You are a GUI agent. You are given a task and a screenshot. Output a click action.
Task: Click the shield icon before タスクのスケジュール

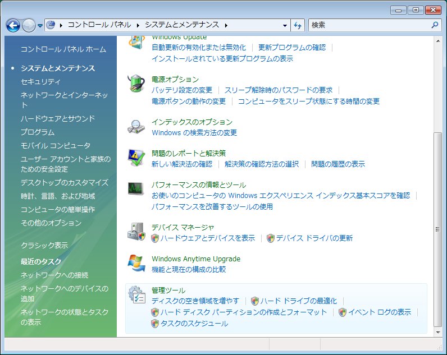(x=155, y=324)
